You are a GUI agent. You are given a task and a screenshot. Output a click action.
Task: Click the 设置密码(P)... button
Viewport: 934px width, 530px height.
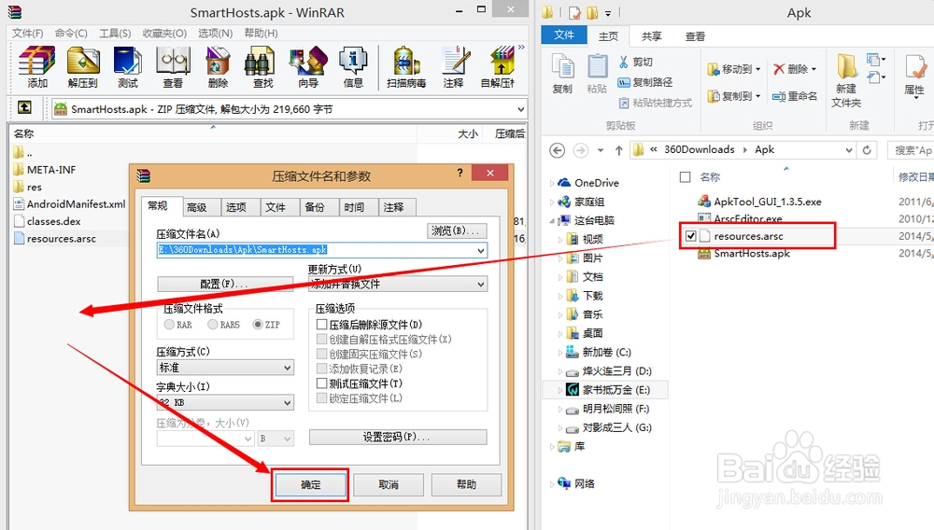397,438
